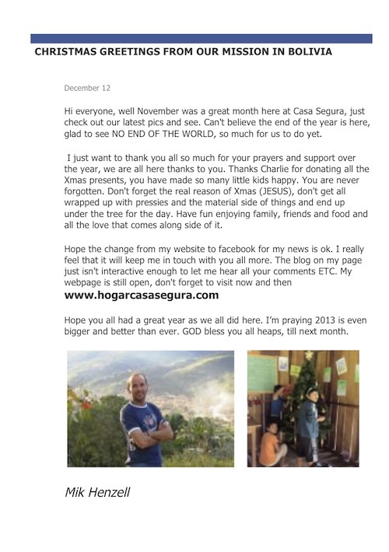Open the www.hogarcasasegura.com website link

point(142,295)
